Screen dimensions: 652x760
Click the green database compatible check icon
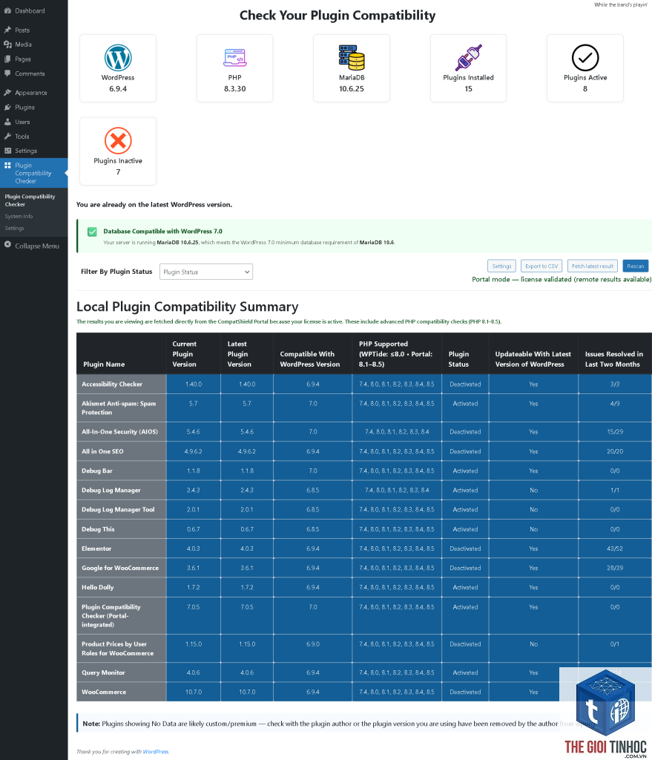[x=92, y=232]
